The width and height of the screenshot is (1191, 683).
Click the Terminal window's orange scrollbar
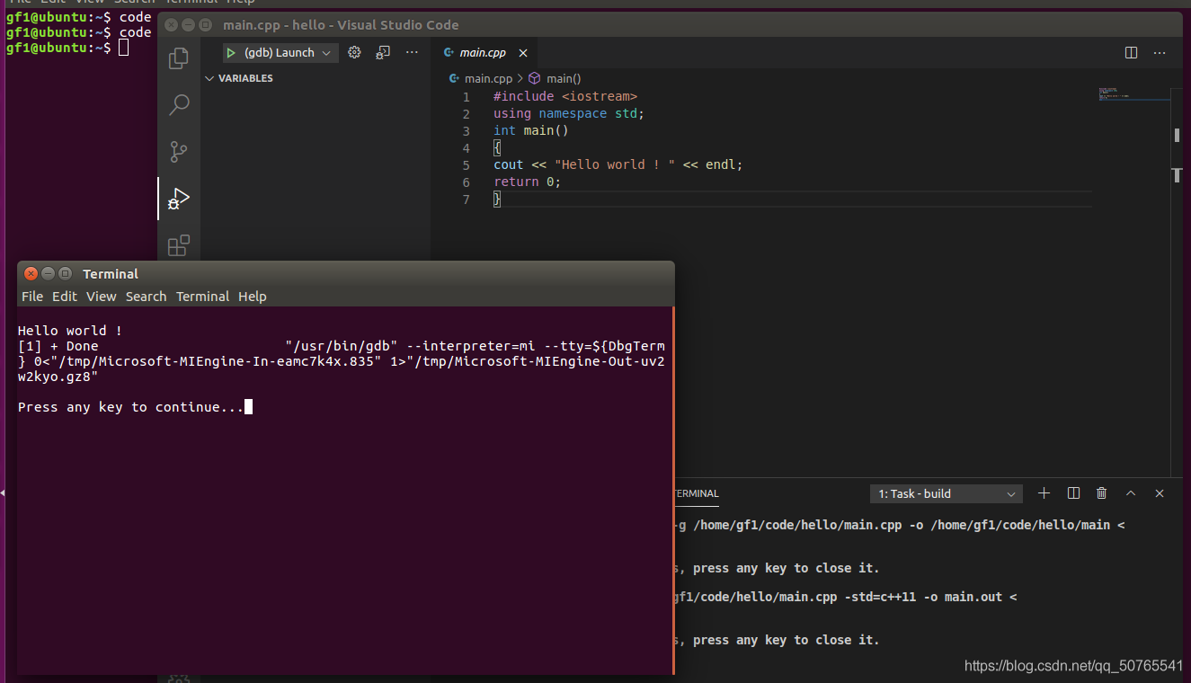pos(673,490)
